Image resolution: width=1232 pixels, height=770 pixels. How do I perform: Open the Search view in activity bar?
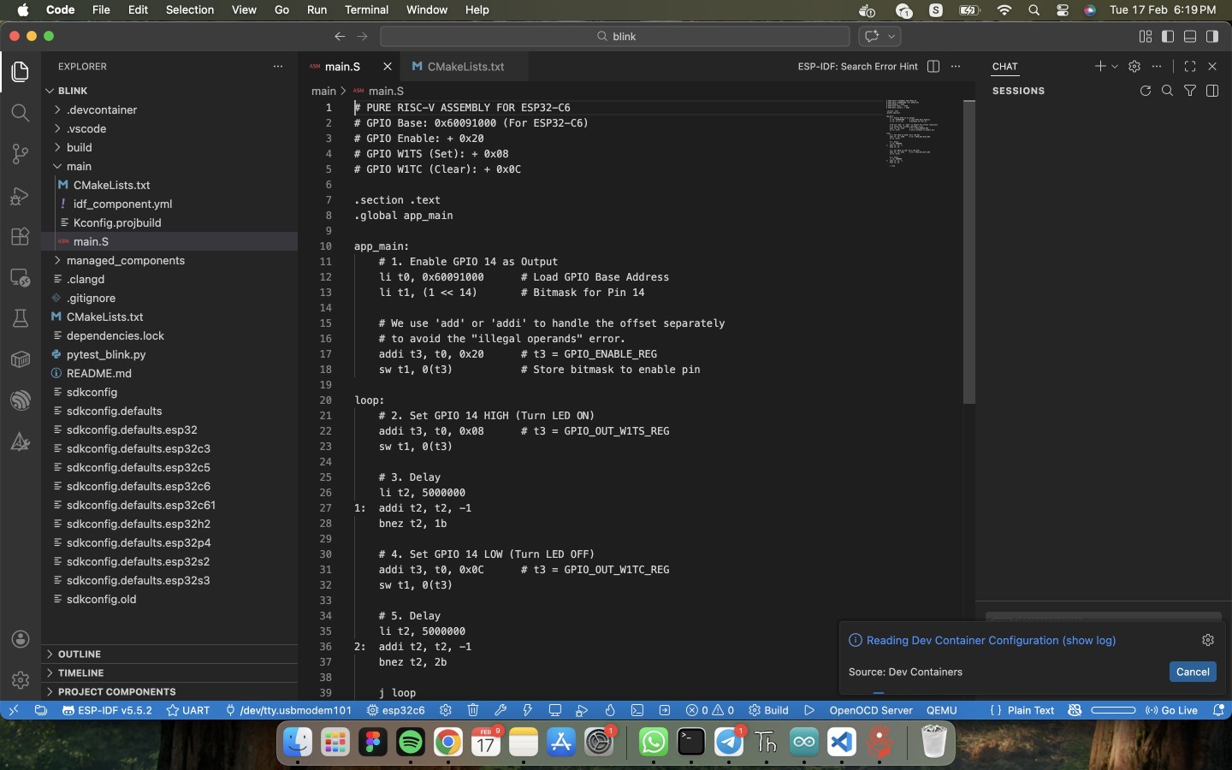(x=21, y=113)
